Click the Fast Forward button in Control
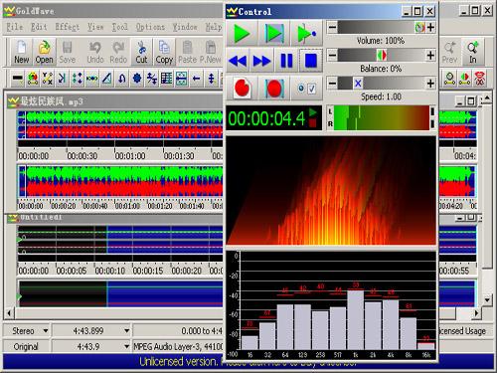 point(261,61)
